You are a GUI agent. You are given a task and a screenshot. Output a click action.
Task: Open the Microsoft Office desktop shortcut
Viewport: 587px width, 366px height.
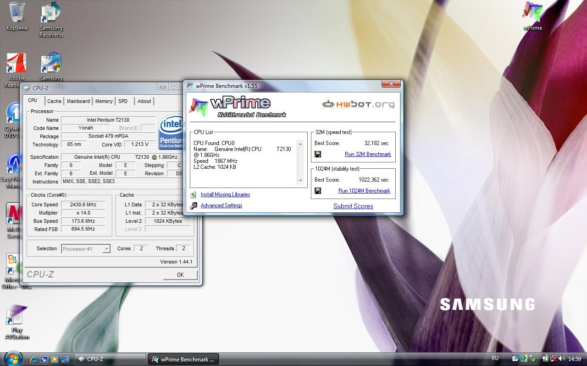[12, 271]
